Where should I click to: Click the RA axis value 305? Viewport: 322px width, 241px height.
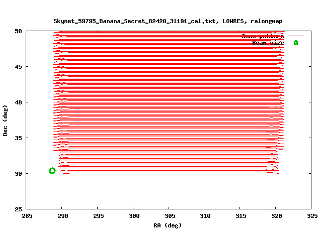pyautogui.click(x=170, y=216)
